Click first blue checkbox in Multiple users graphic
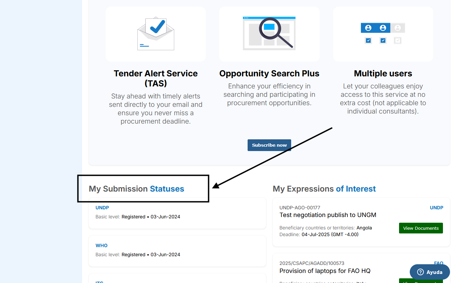Viewport: 454px width, 283px height. [x=369, y=41]
